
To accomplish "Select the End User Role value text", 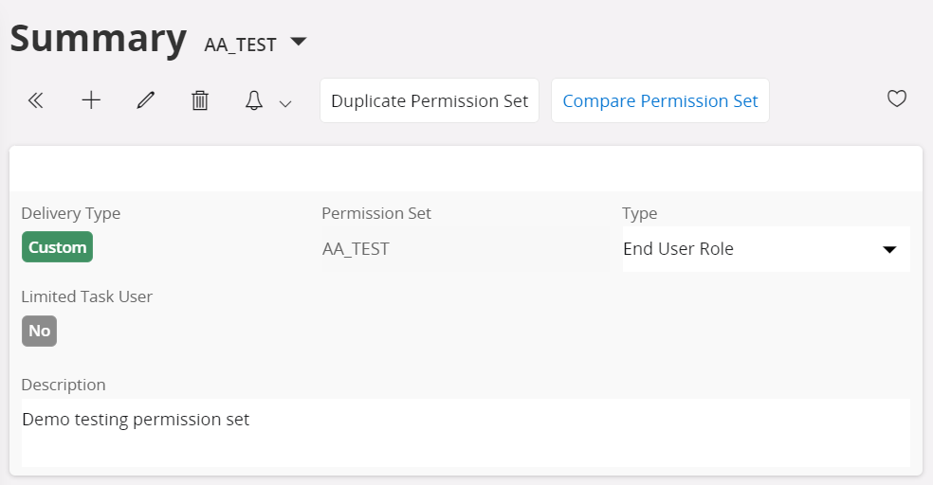I will point(678,249).
